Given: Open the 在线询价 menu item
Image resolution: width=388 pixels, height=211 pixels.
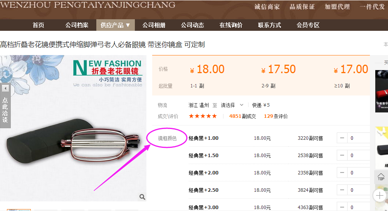Looking at the screenshot, I should click(x=231, y=25).
